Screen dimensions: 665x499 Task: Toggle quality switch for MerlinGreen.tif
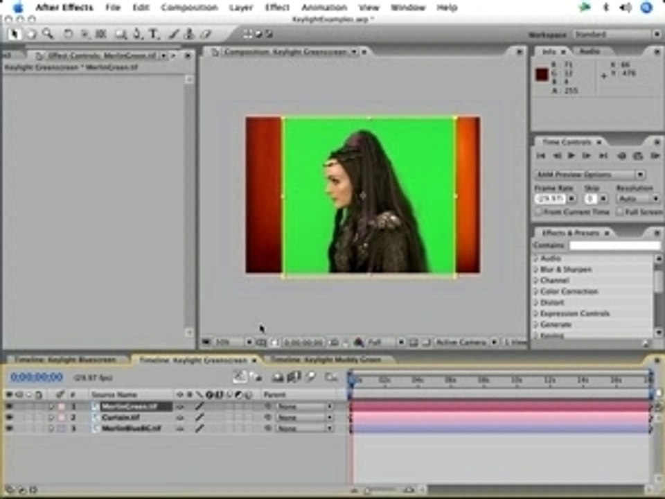(x=199, y=406)
